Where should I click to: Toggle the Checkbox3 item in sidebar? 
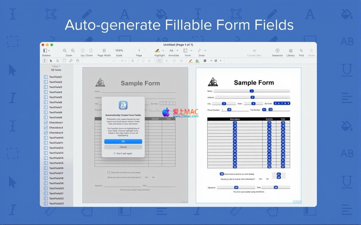46,133
